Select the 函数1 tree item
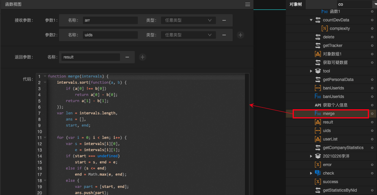 click(x=335, y=11)
